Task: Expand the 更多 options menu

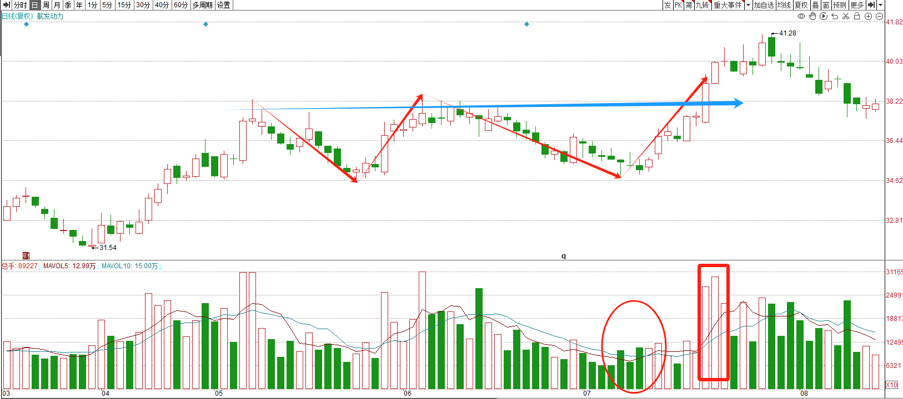Action: point(857,5)
